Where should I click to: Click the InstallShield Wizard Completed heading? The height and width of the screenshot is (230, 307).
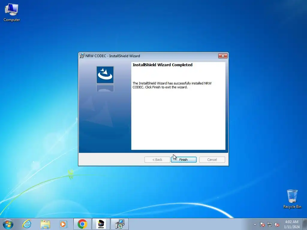162,65
